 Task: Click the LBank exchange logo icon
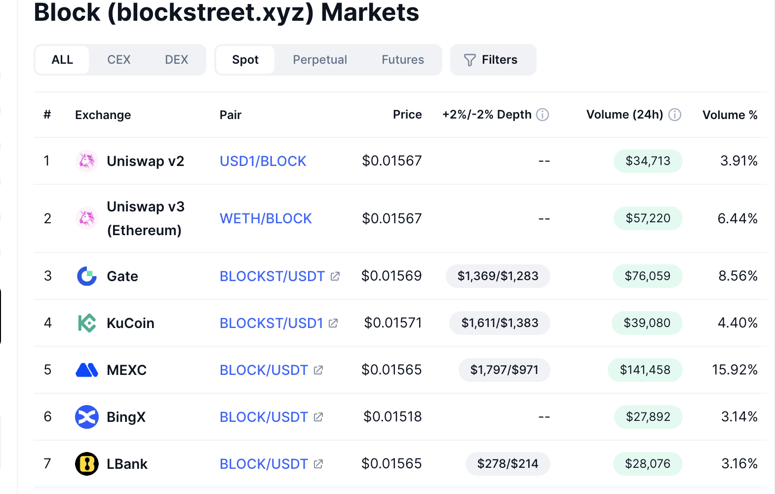pyautogui.click(x=87, y=464)
